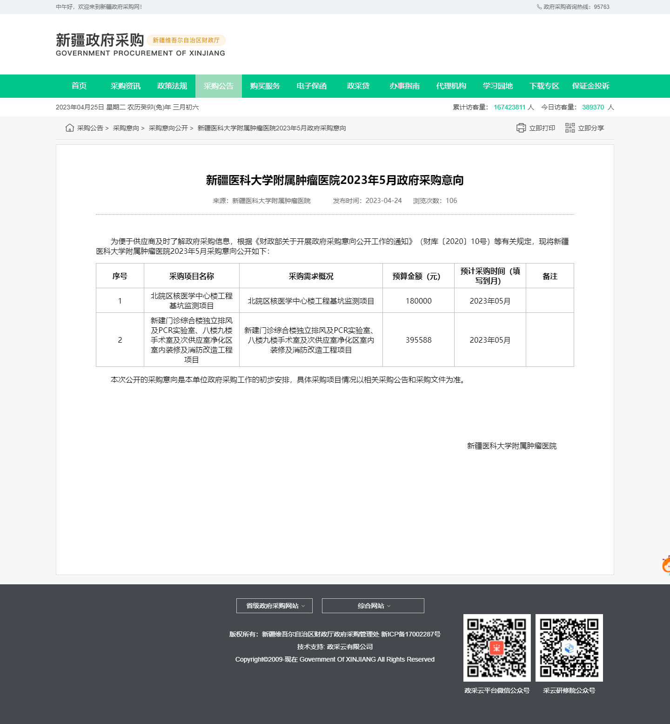Image resolution: width=670 pixels, height=724 pixels.
Task: Click the printer icon for 立即打印
Action: (x=521, y=128)
